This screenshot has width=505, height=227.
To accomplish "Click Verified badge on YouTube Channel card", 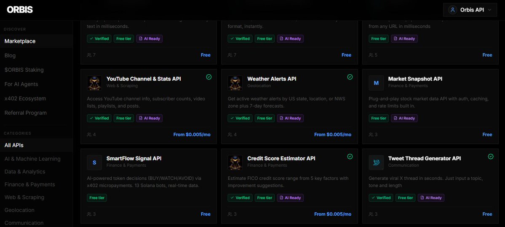I will [99, 118].
